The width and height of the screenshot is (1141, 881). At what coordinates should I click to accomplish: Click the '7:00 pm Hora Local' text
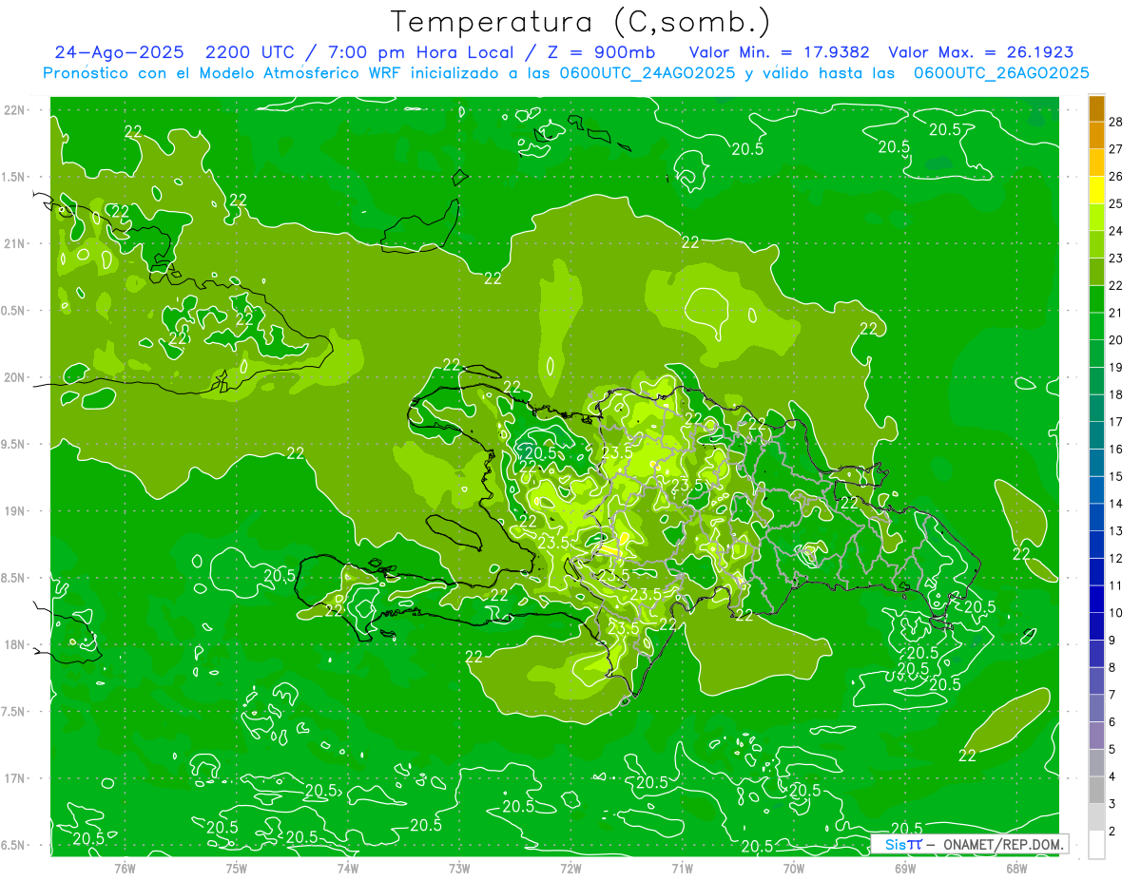(420, 52)
